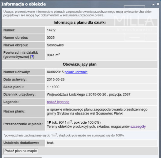Viewport: 161px width, 158px height.
Task: Select the Ustalenia dodatkowe value brak
Action: click(50, 143)
